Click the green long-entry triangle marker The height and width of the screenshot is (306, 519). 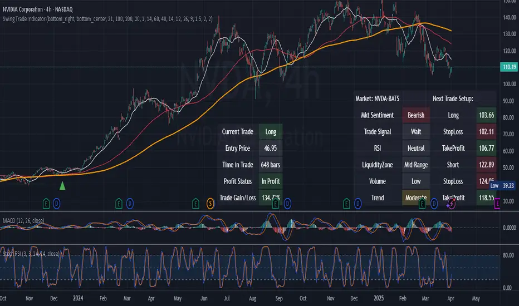coord(62,186)
